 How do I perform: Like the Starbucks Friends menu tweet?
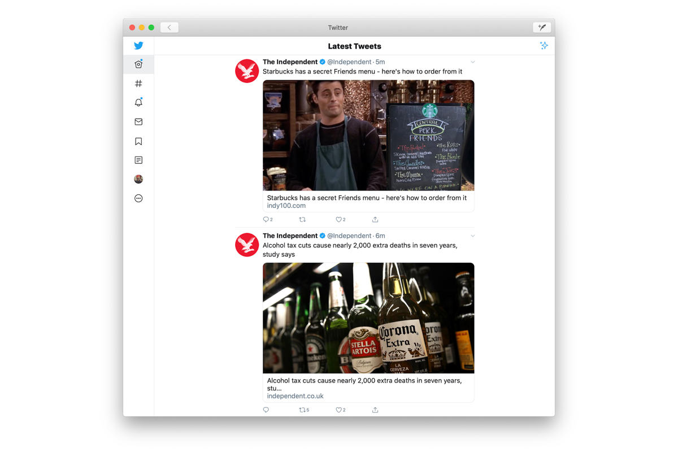pyautogui.click(x=341, y=219)
